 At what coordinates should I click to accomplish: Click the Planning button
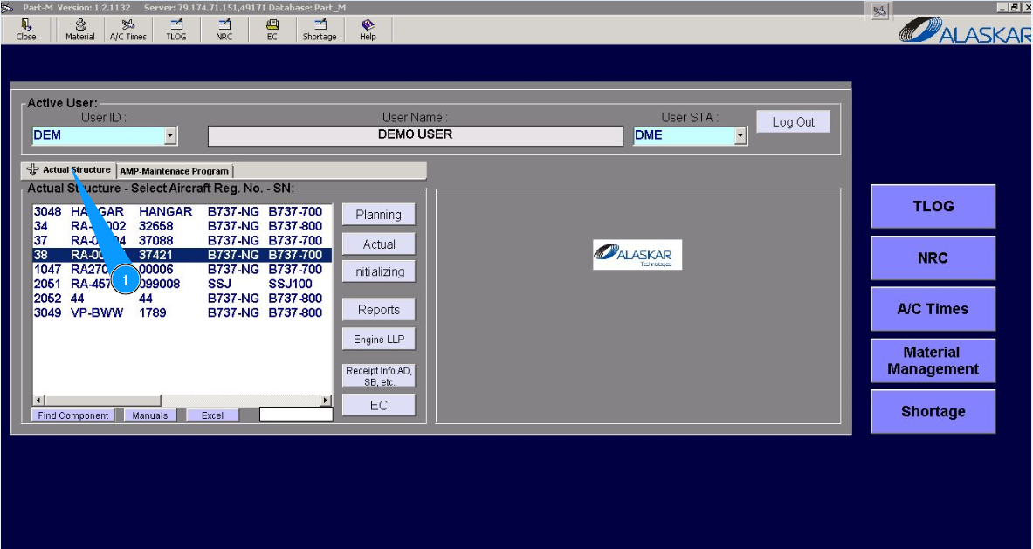(x=378, y=215)
